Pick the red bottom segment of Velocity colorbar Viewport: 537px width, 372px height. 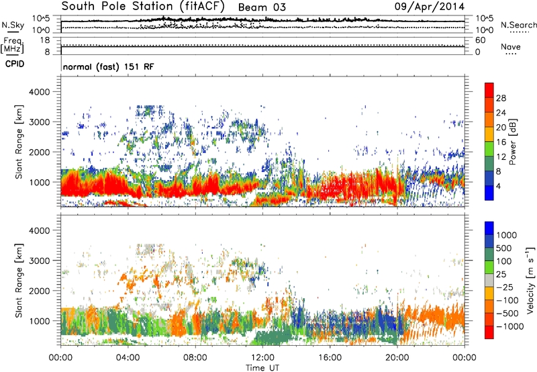pyautogui.click(x=489, y=332)
